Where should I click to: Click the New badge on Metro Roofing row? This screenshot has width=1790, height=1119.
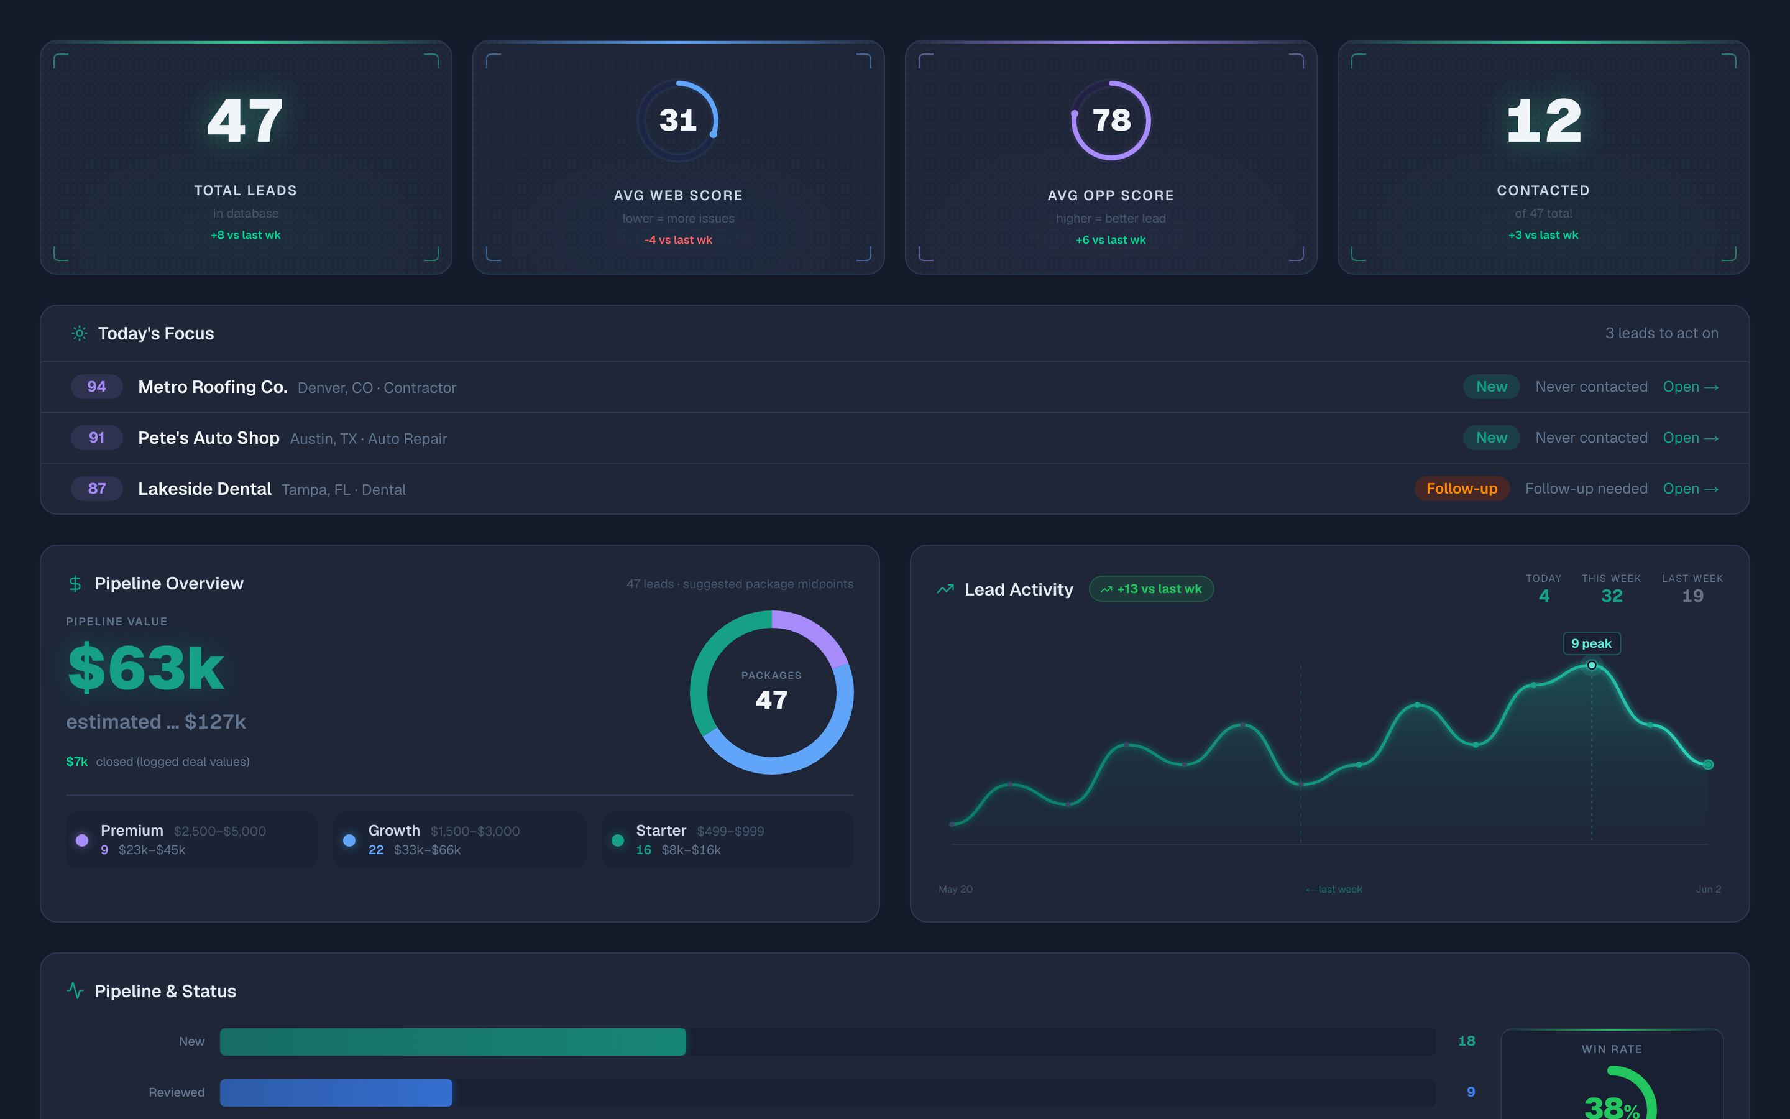point(1491,387)
